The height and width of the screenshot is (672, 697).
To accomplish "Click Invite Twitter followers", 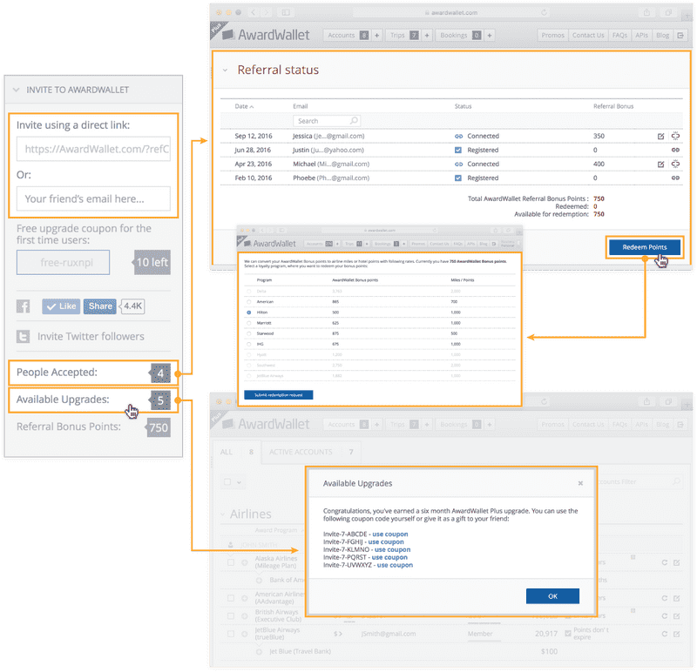I will coord(91,336).
